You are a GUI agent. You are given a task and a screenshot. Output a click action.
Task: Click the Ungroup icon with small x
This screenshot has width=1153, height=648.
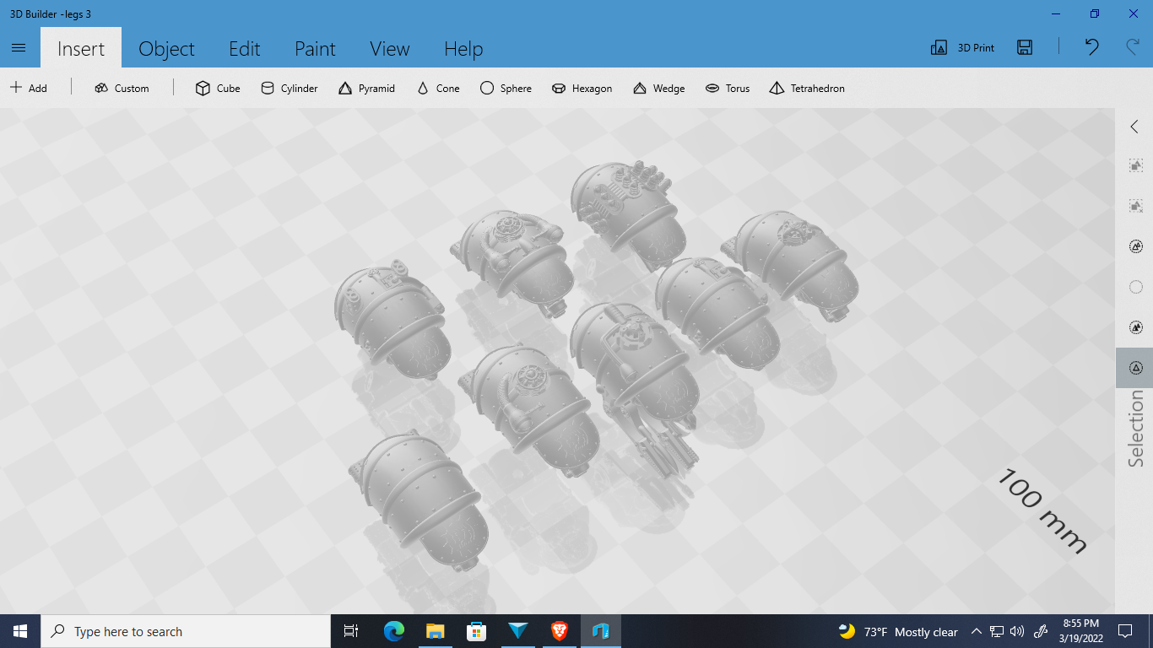(1136, 206)
